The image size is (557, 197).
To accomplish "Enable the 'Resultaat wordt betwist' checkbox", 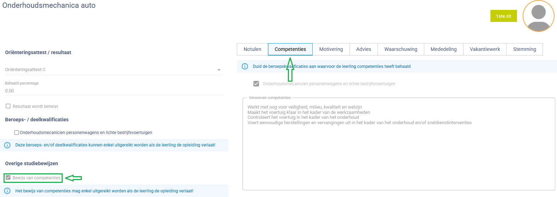I will click(x=8, y=106).
